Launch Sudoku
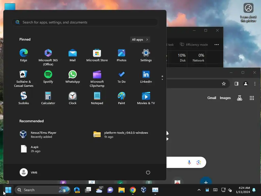This screenshot has height=196, width=261. point(24,98)
